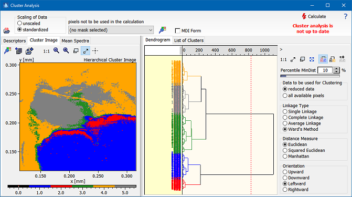Select Squared Euclidean distance measure
352x197 pixels.
[304, 150]
